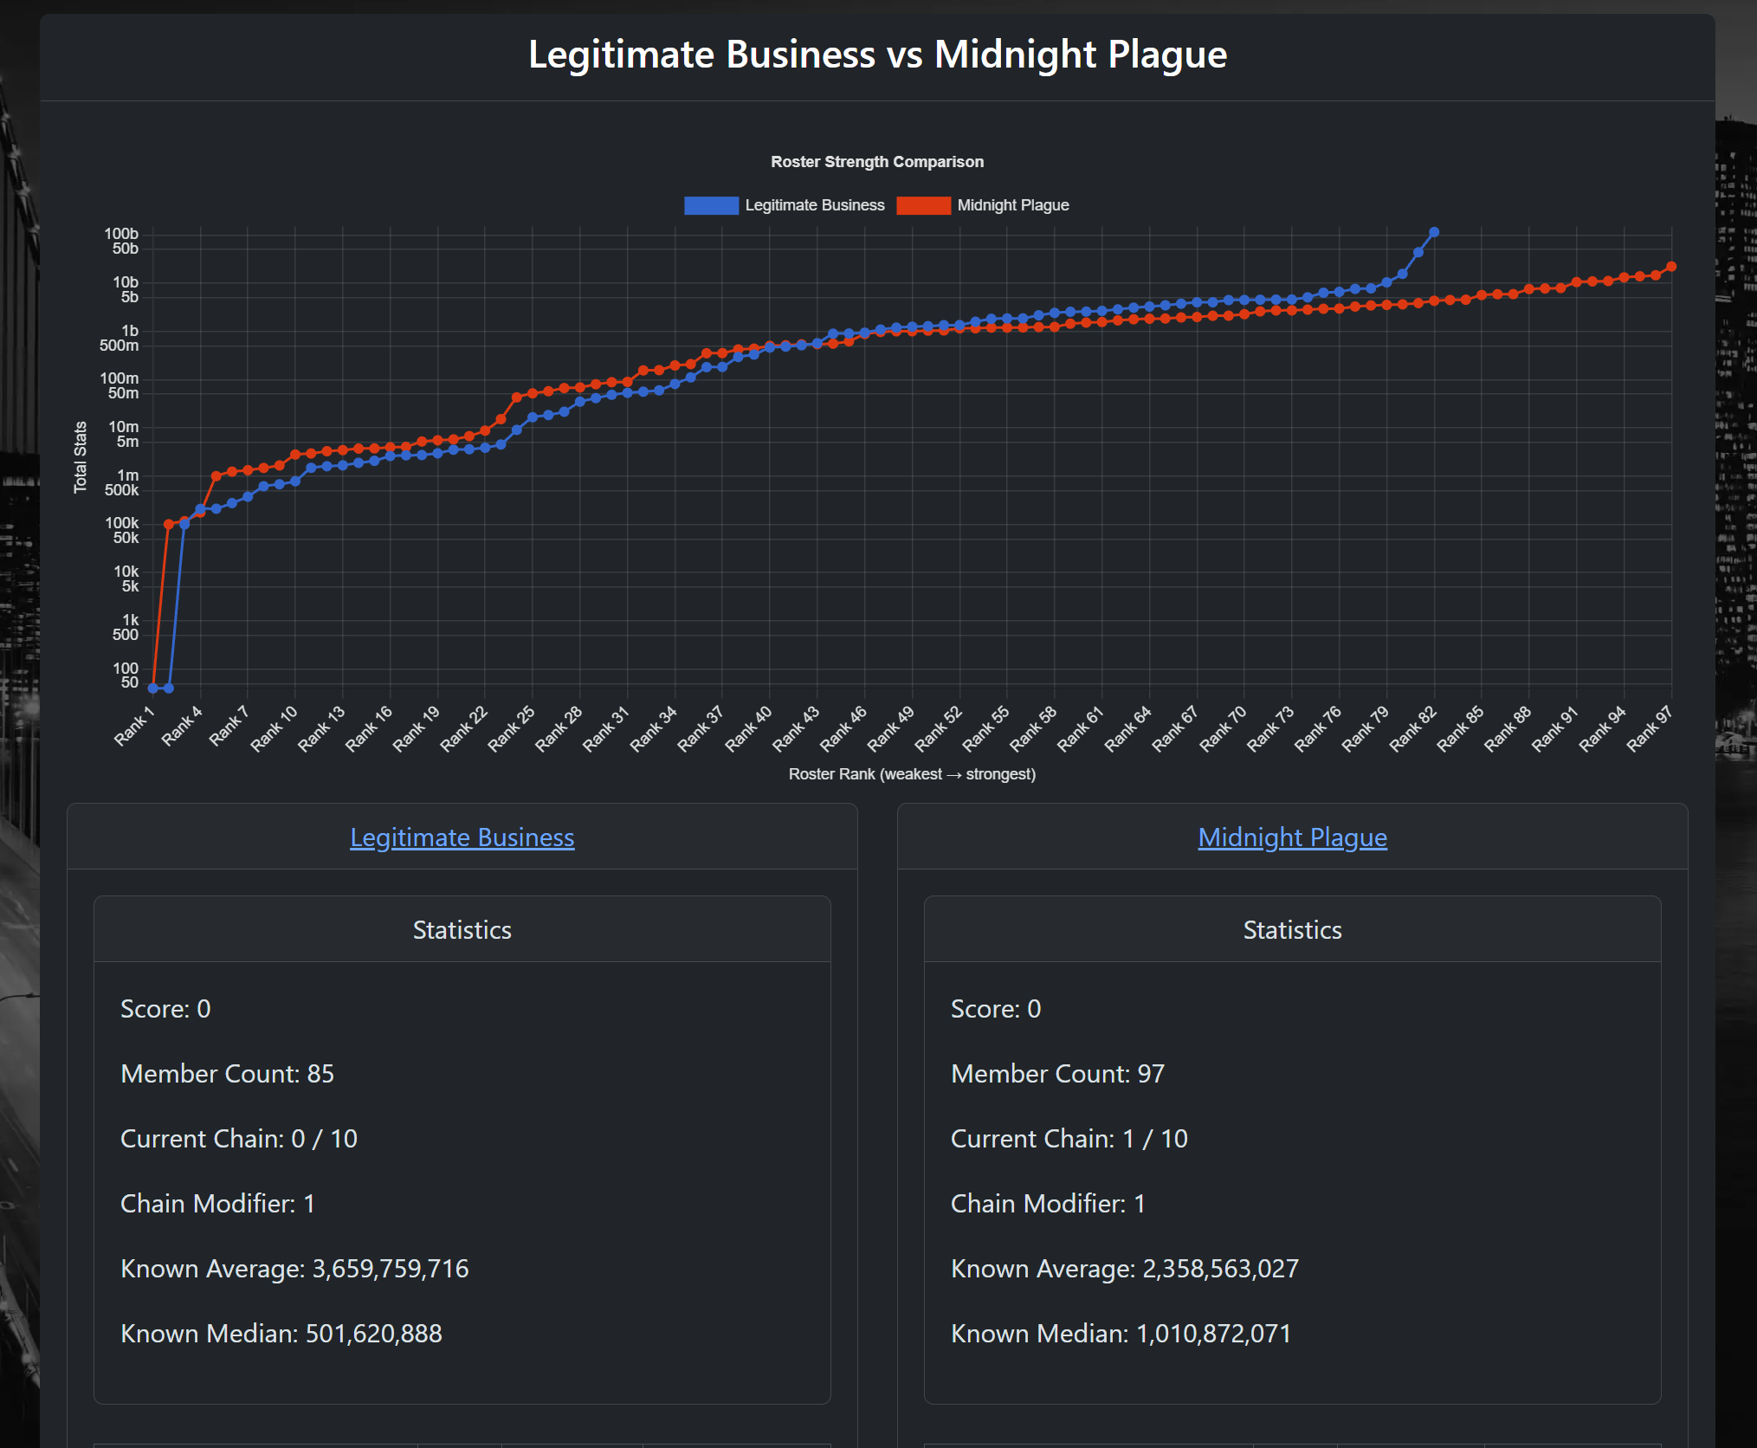Click the Legitimate Business vs Midnight Plague heading

pyautogui.click(x=877, y=55)
